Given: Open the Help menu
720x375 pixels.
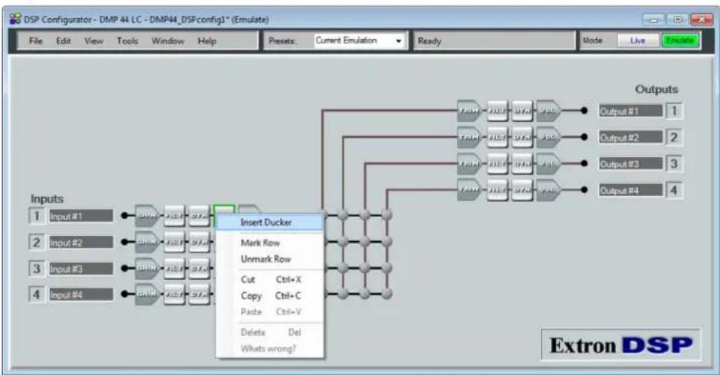Looking at the screenshot, I should (x=207, y=41).
